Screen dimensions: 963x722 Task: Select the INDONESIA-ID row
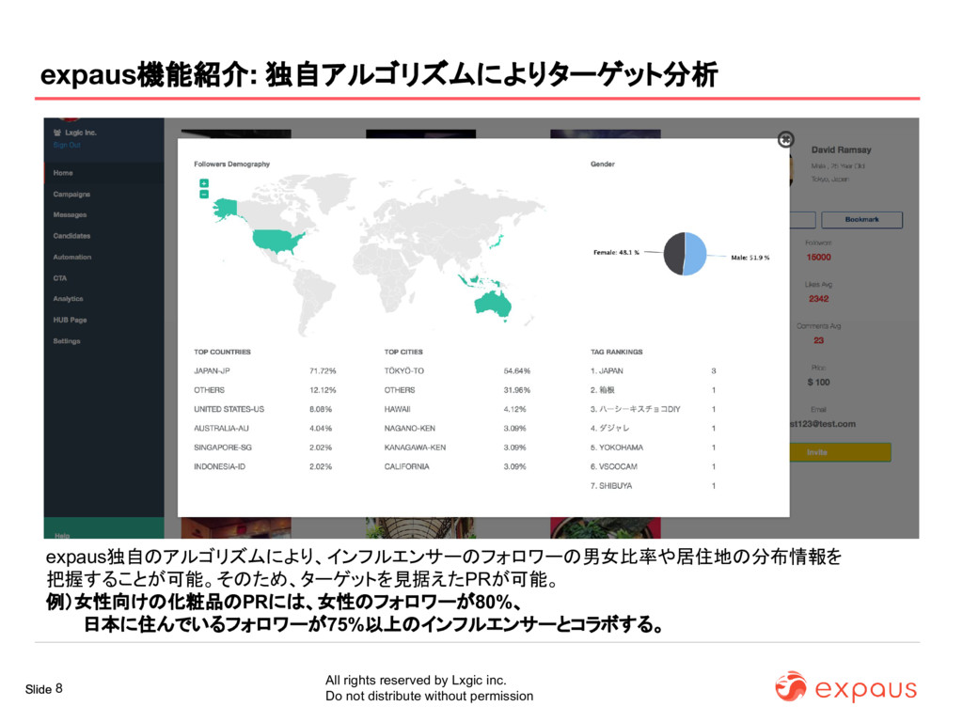pyautogui.click(x=265, y=466)
